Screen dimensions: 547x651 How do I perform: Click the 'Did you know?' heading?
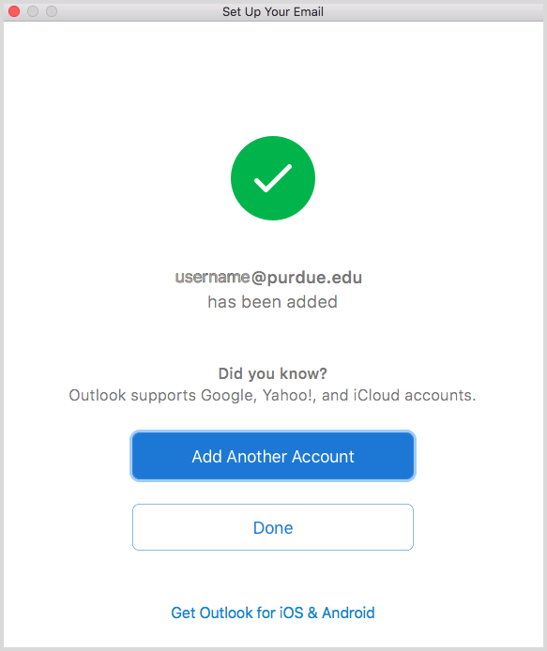click(272, 373)
